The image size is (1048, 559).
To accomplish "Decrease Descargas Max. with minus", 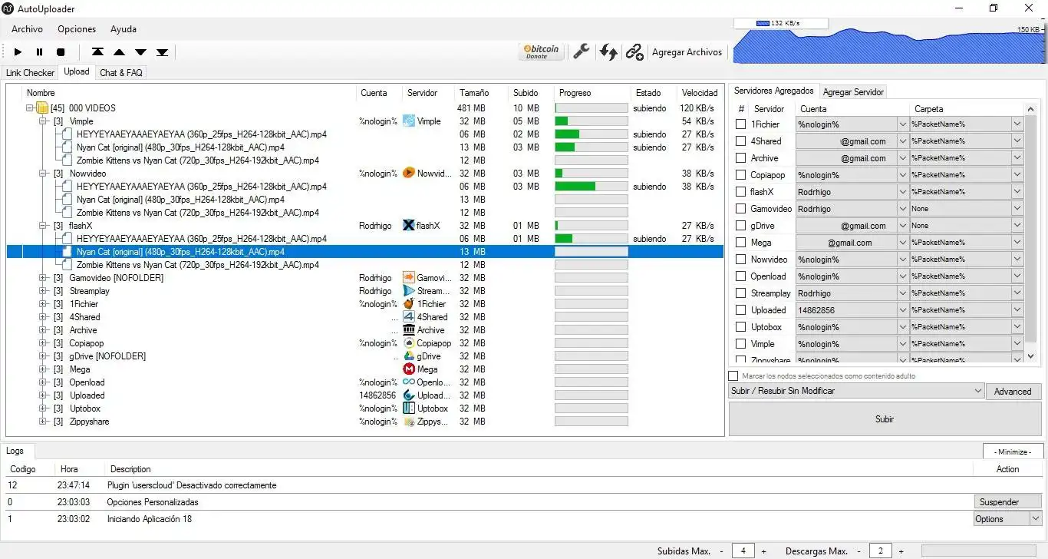I will [859, 551].
